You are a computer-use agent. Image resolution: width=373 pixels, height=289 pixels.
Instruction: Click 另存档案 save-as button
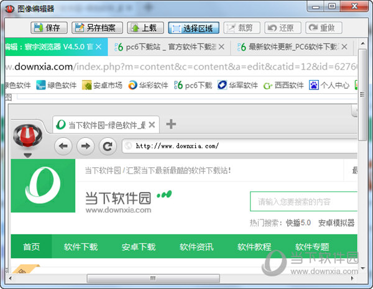[x=97, y=28]
